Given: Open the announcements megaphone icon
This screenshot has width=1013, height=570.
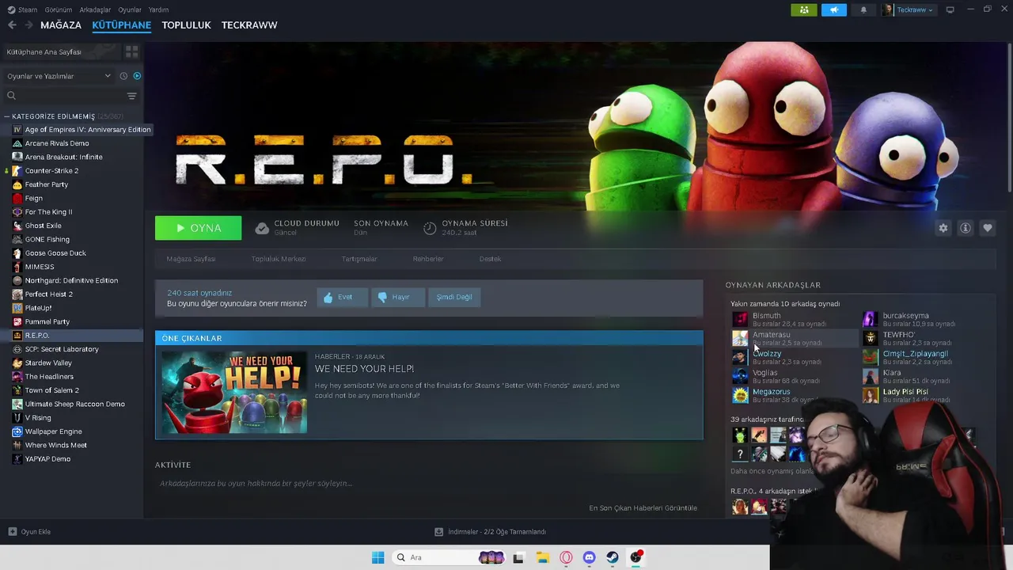Looking at the screenshot, I should [833, 9].
